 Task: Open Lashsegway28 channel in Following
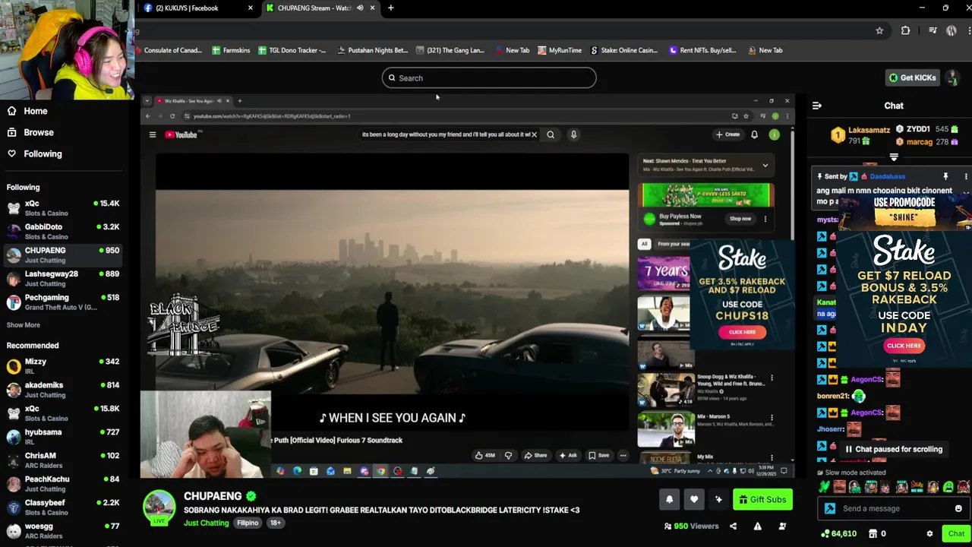click(x=62, y=278)
